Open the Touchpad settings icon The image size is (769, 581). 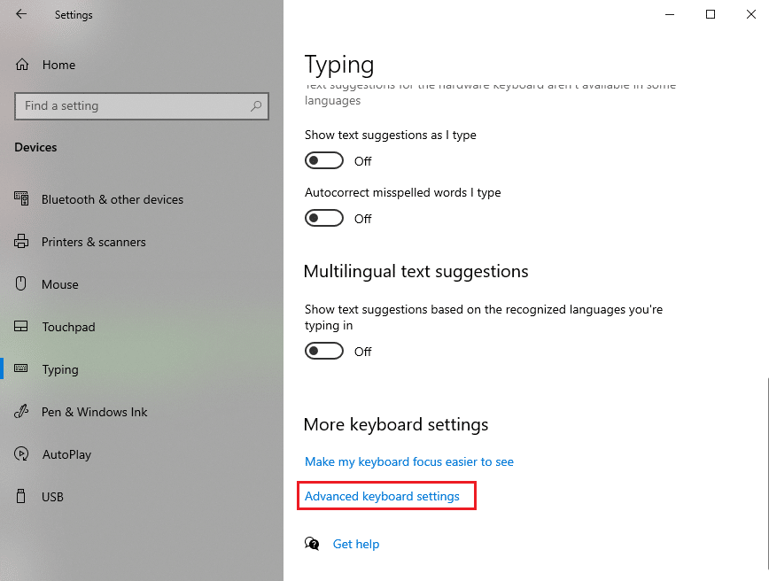click(21, 326)
